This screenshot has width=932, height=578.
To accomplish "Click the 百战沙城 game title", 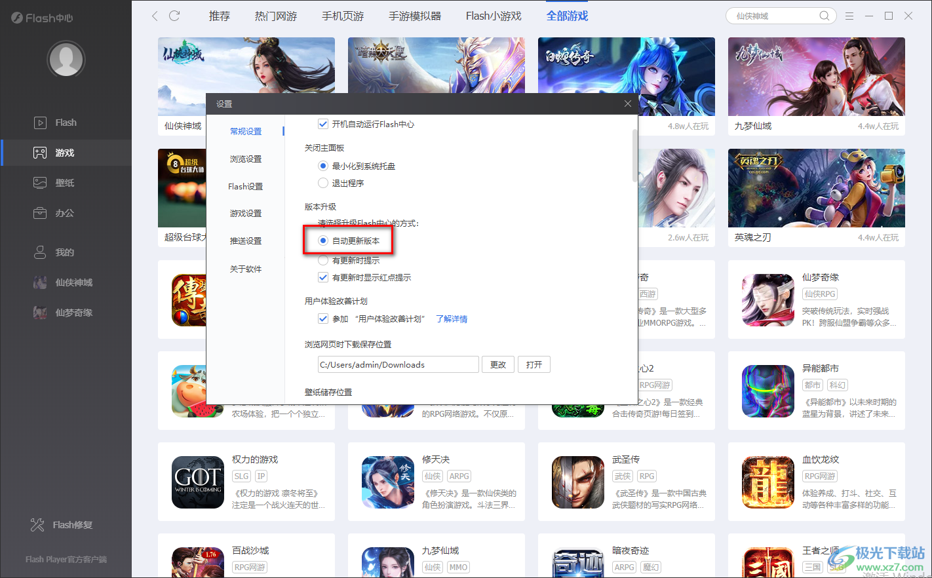I will (x=250, y=550).
